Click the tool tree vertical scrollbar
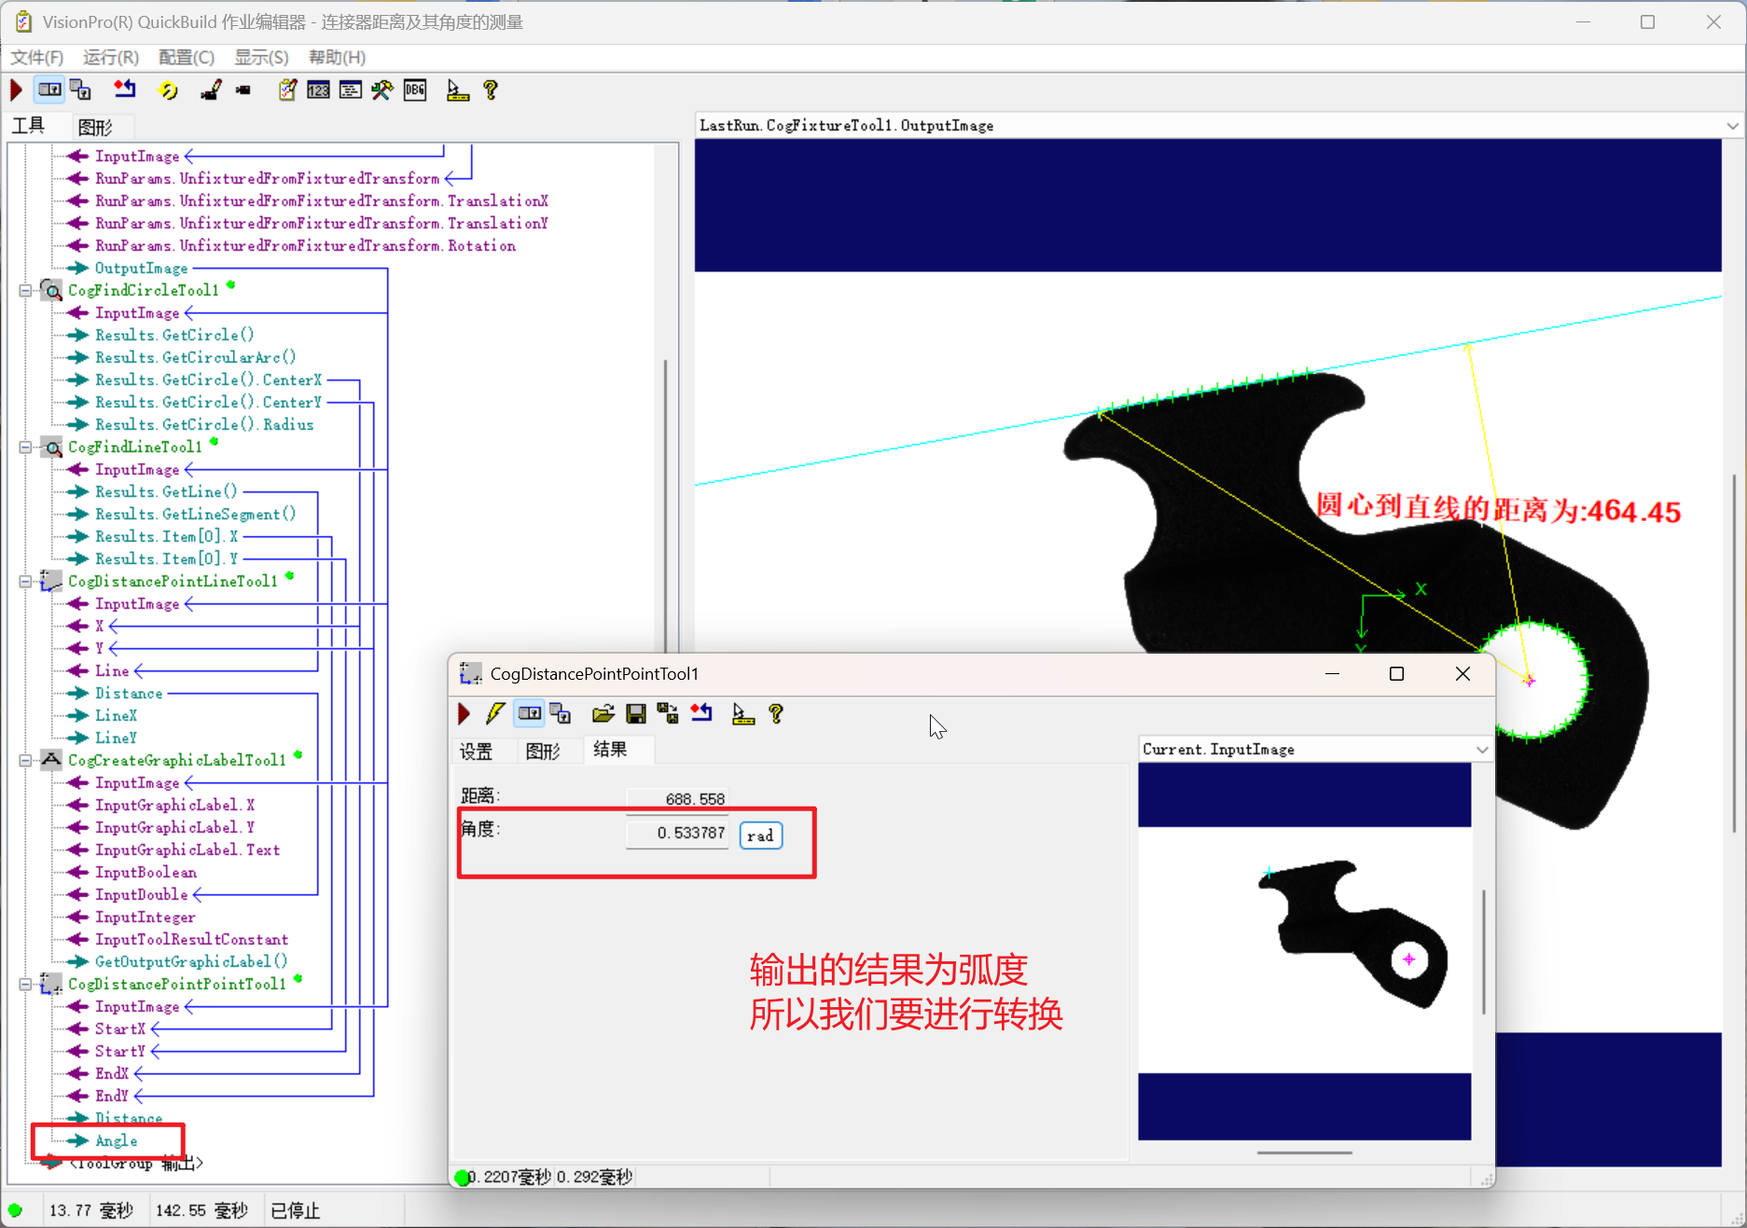 665,508
